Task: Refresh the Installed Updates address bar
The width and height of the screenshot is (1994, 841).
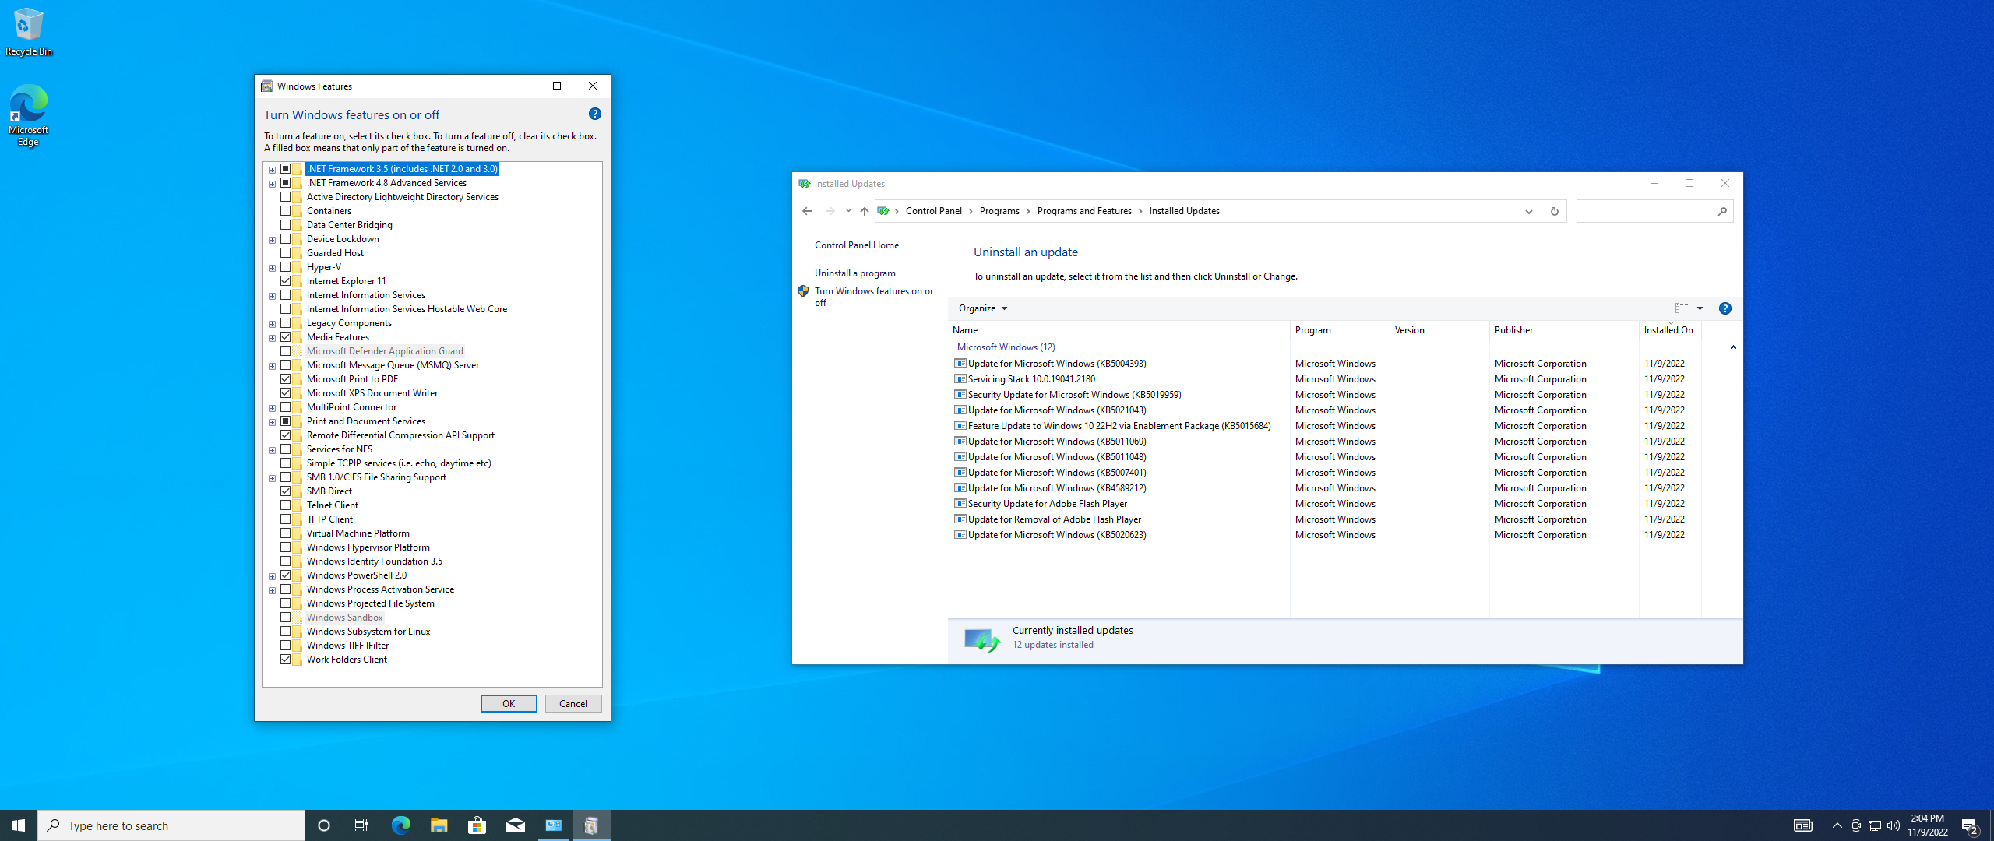Action: pos(1554,211)
